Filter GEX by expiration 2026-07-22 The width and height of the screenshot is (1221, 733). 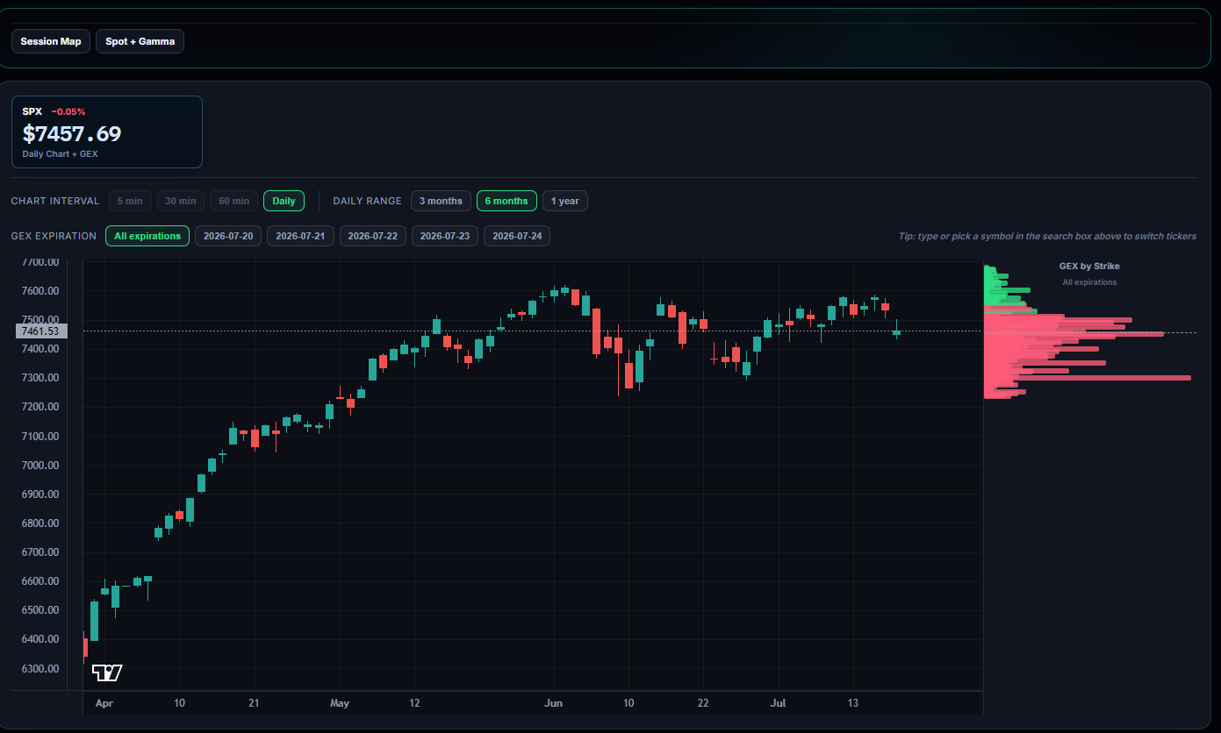(x=373, y=236)
